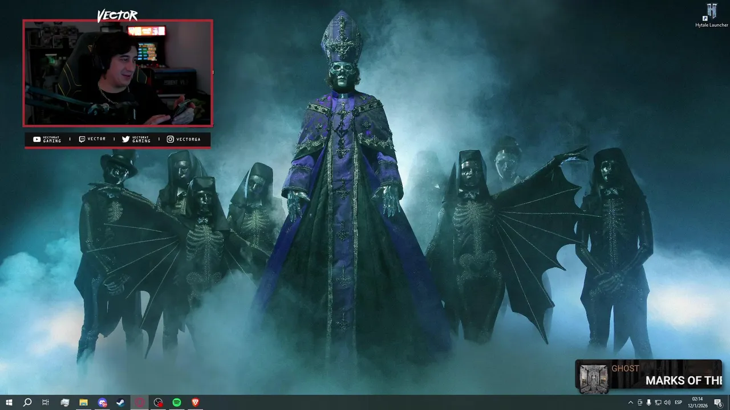730x410 pixels.
Task: Open Task View on the taskbar
Action: (x=46, y=403)
